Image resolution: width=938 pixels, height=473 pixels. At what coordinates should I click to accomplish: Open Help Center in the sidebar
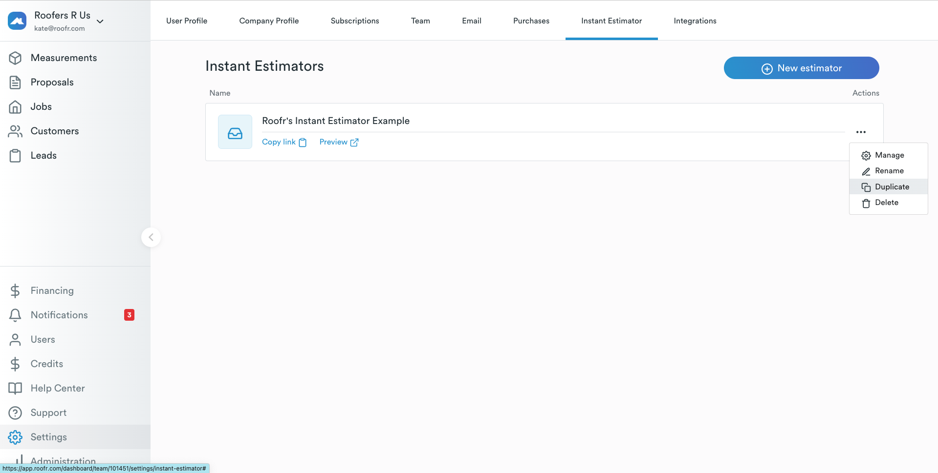pyautogui.click(x=75, y=389)
